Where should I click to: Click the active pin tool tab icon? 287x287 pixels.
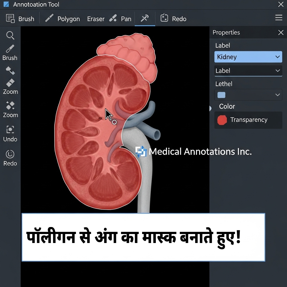(145, 18)
